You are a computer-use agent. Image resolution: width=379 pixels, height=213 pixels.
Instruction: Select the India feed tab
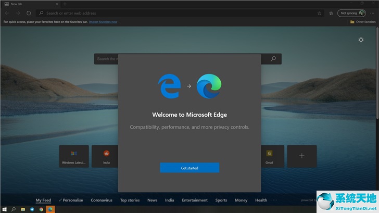pos(169,200)
